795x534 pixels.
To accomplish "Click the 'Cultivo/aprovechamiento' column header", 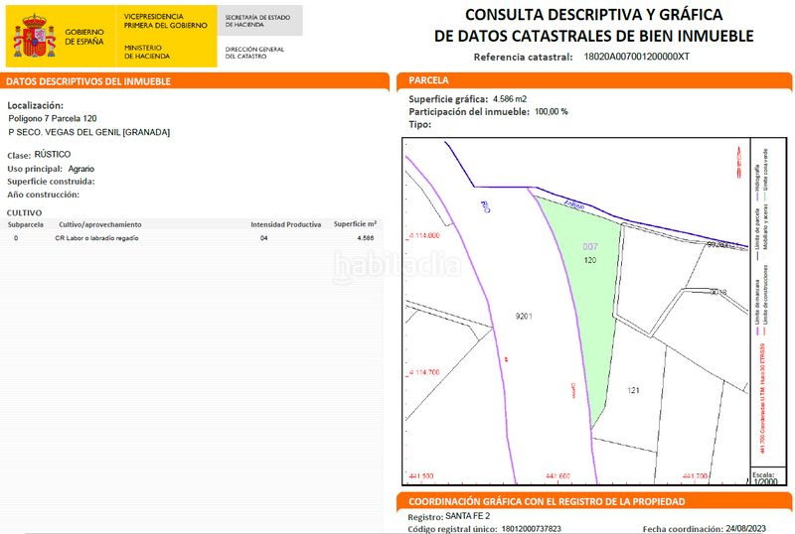I will coord(100,224).
